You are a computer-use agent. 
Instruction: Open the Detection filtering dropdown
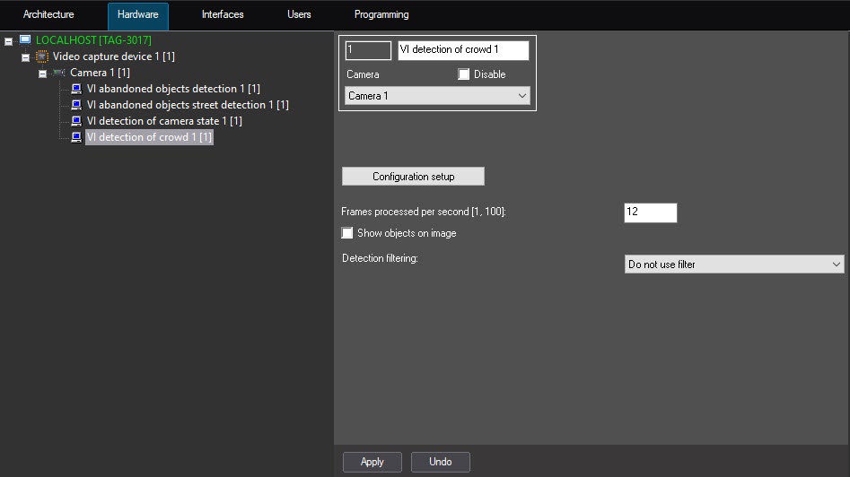coord(733,265)
